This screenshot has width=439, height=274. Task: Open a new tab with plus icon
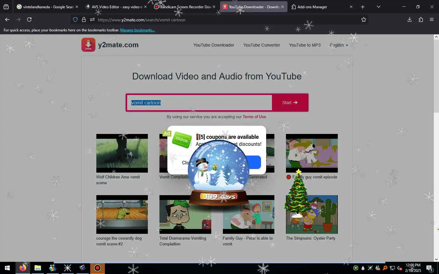pos(363,7)
